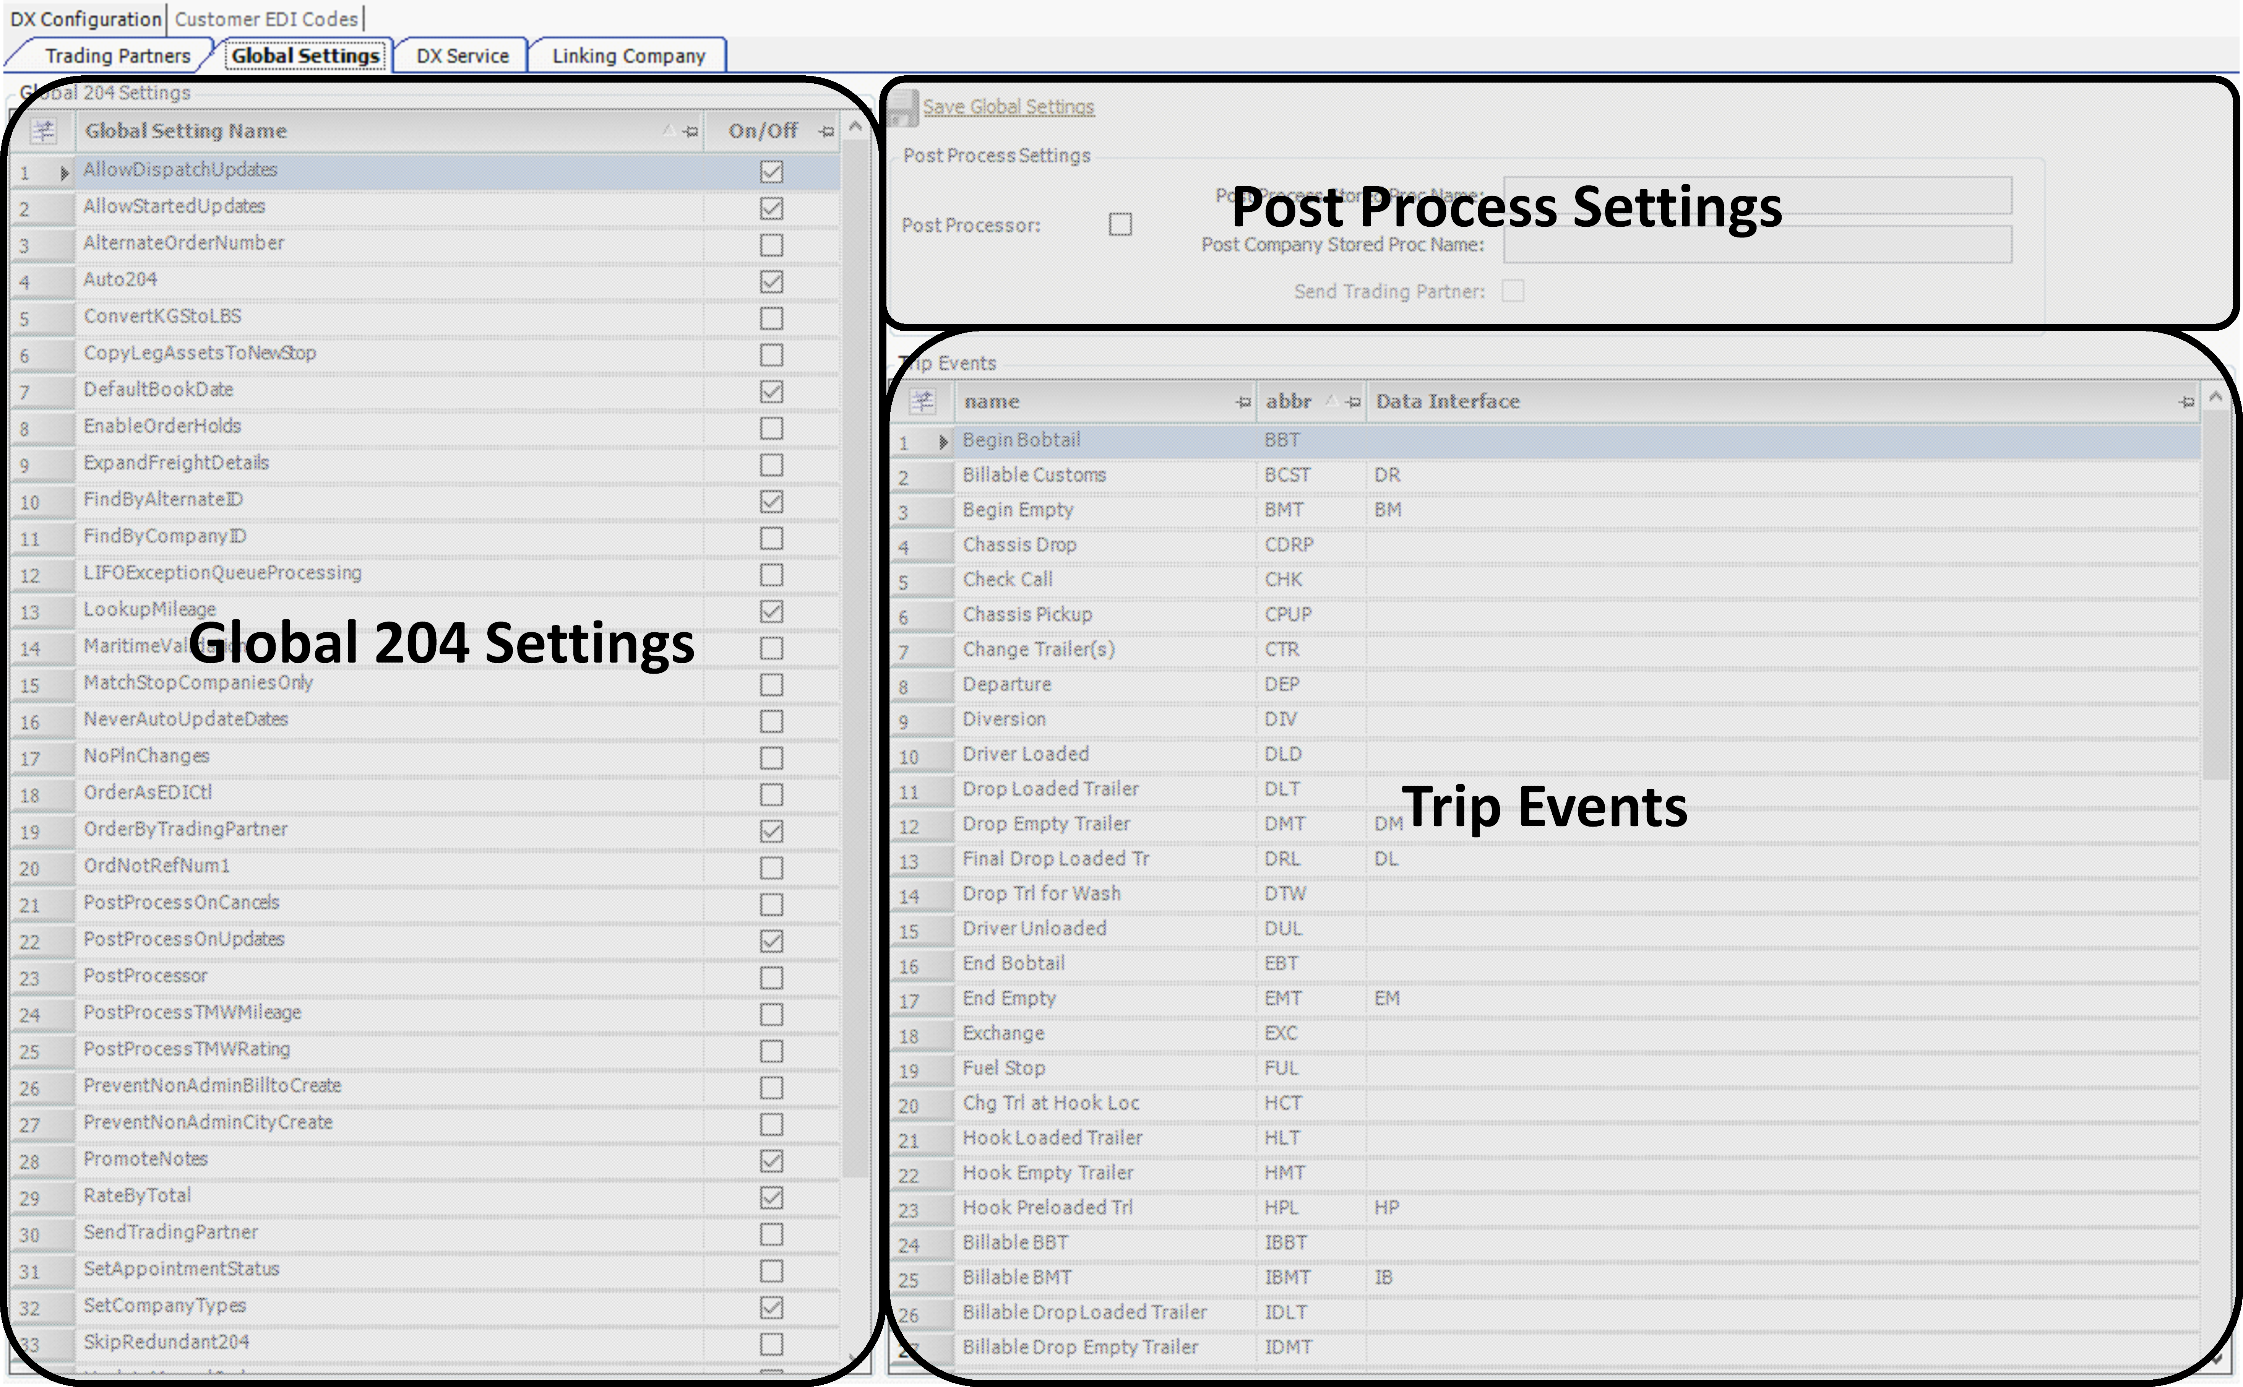Sort Trip Events by name column header
The height and width of the screenshot is (1387, 2243).
click(x=1105, y=402)
